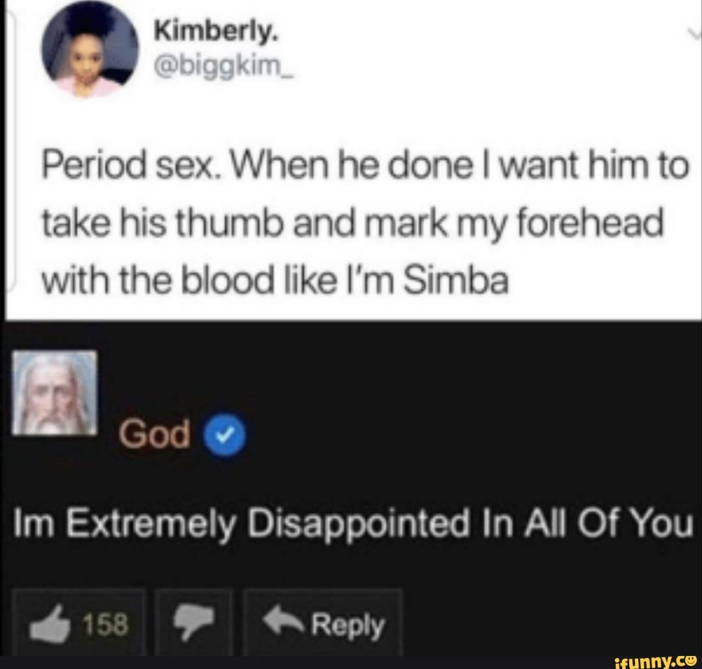This screenshot has width=702, height=669.
Task: Select the tweet line starting "Period sex"
Action: [365, 165]
